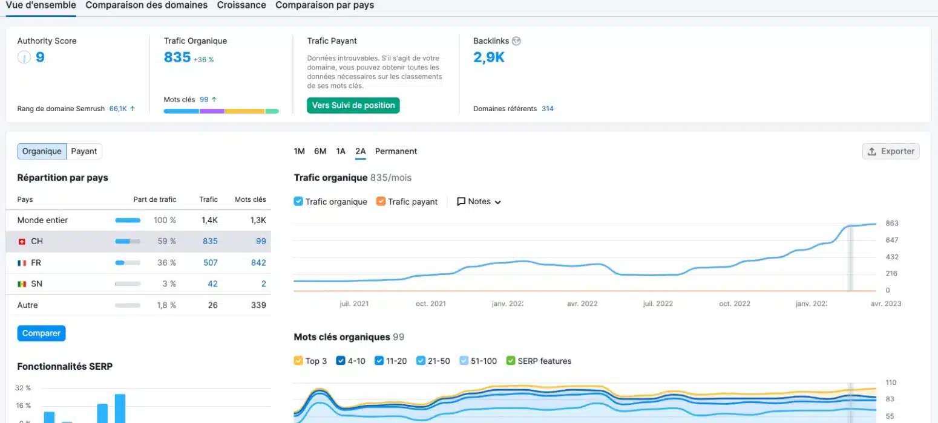Click the Authority Score info icon
The width and height of the screenshot is (938, 423).
pyautogui.click(x=24, y=58)
